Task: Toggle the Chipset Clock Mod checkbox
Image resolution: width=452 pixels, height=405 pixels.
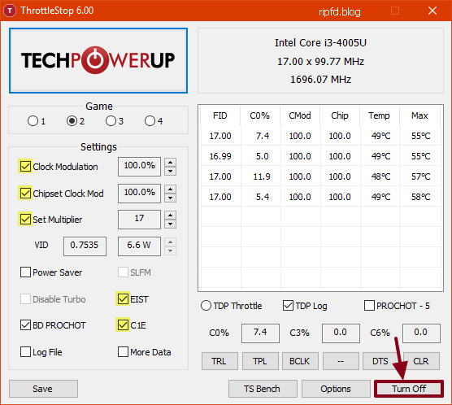Action: (x=25, y=193)
